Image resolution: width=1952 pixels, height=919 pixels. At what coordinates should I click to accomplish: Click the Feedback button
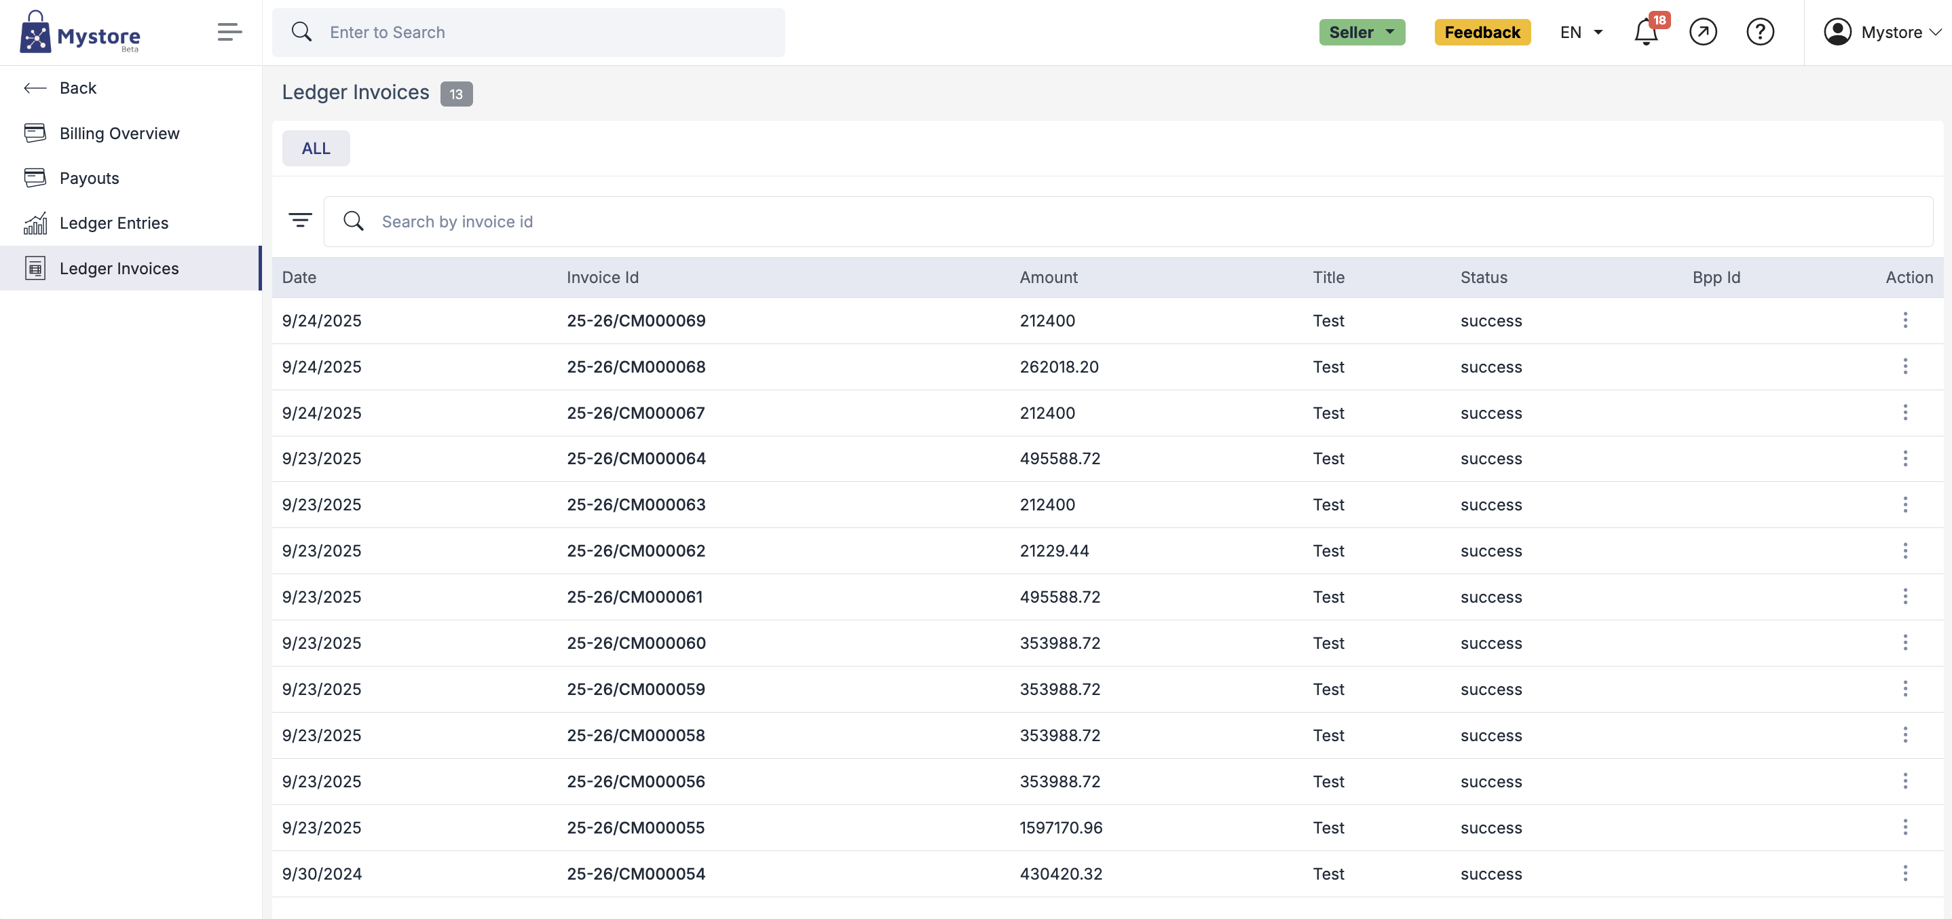click(x=1482, y=33)
